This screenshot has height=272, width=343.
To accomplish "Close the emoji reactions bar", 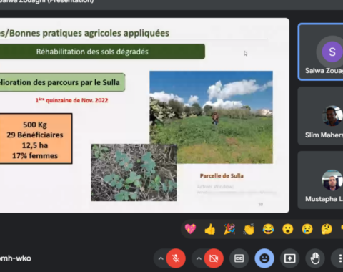I will (264, 258).
